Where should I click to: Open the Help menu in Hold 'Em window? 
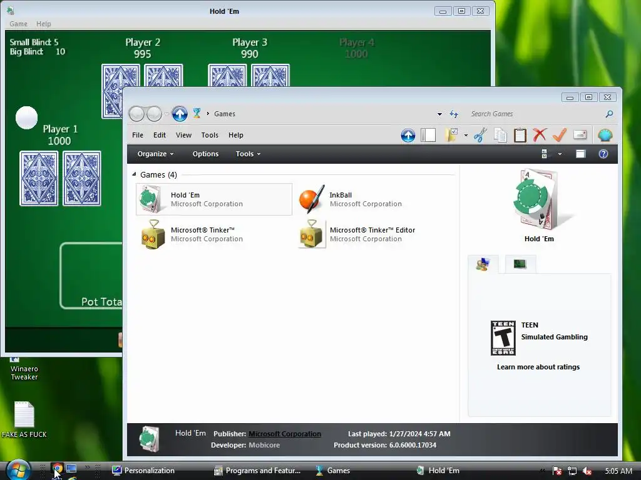[43, 24]
